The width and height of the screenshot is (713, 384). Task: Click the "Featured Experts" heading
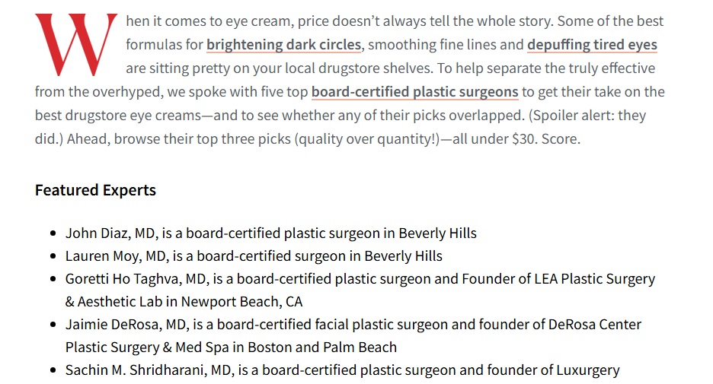[x=95, y=190]
